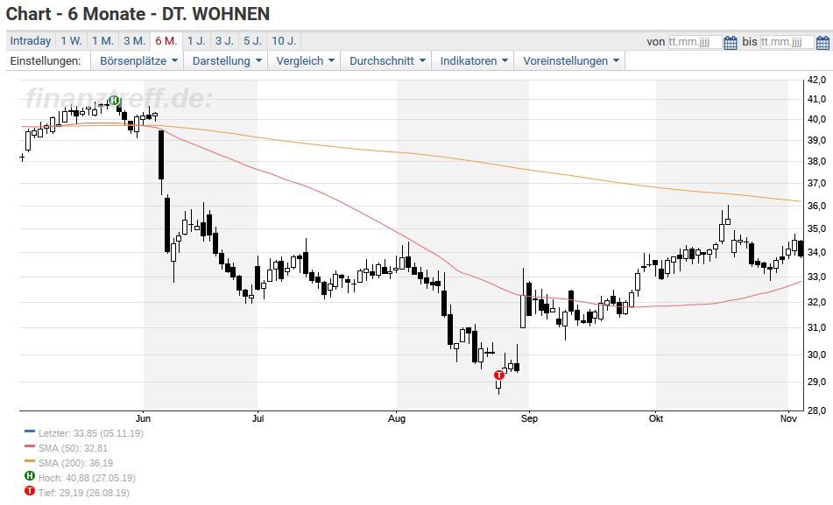Click the orange SMA (200) legend color line
The image size is (833, 505).
30,461
